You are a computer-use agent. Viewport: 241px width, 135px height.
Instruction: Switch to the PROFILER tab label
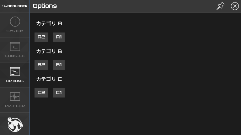coord(15,106)
